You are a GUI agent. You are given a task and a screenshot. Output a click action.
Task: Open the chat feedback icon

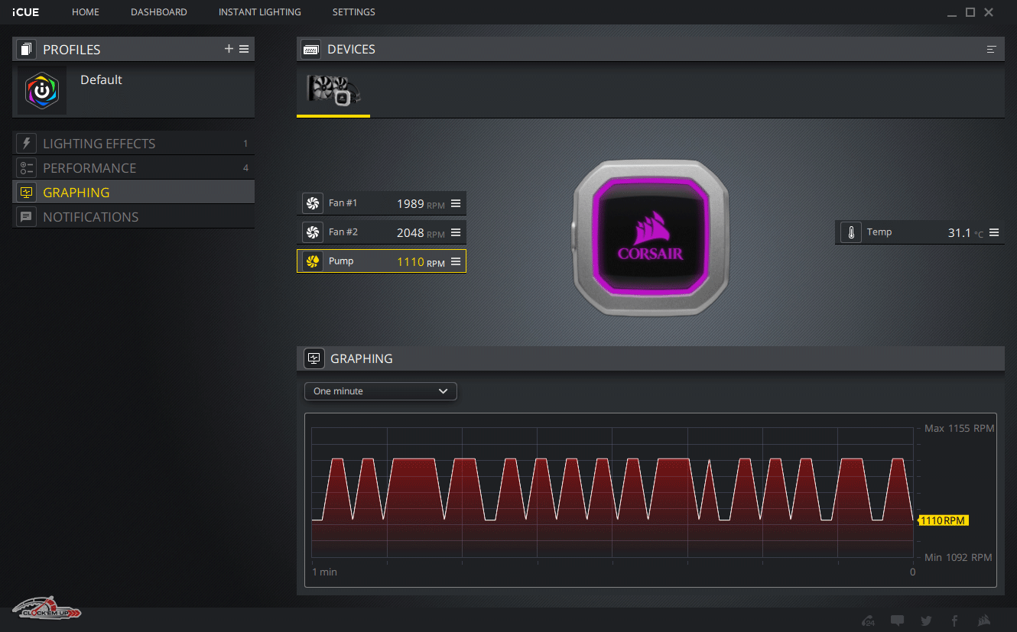click(898, 621)
